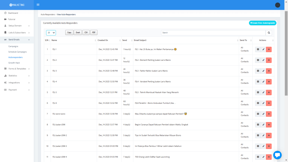The height and width of the screenshot is (162, 288).
Task: Delete the FJL-2 autoresponder
Action: pos(269,60)
